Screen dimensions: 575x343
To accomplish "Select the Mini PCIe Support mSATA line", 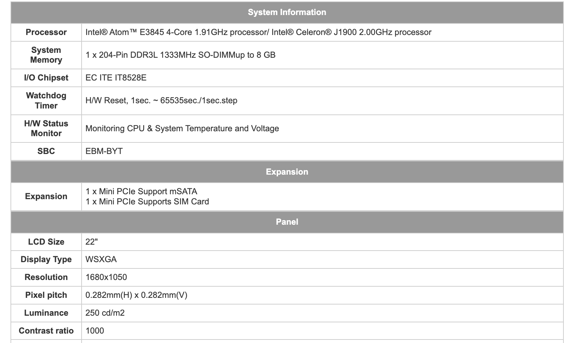I will [141, 191].
